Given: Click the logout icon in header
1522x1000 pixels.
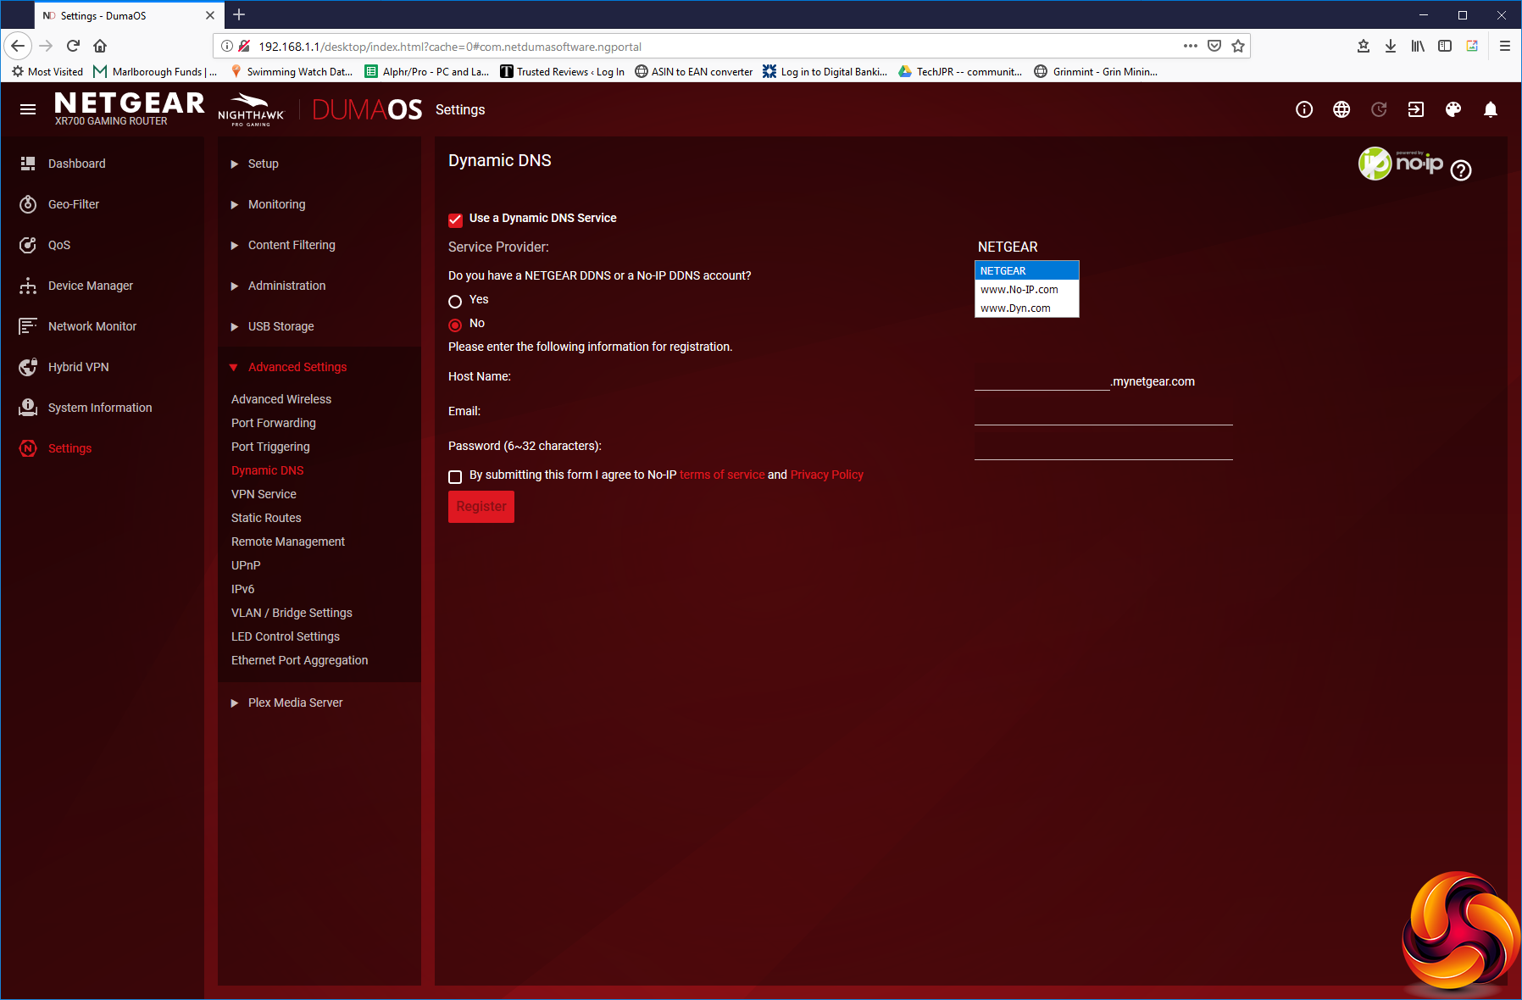Looking at the screenshot, I should (1416, 109).
